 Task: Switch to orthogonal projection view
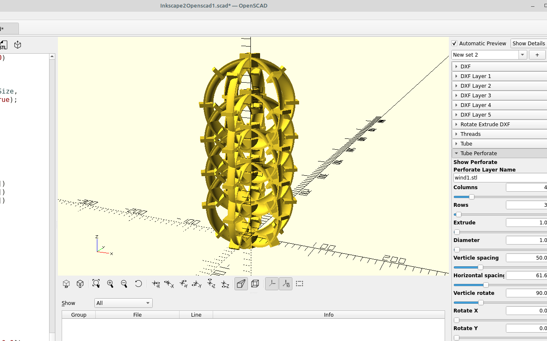(255, 284)
